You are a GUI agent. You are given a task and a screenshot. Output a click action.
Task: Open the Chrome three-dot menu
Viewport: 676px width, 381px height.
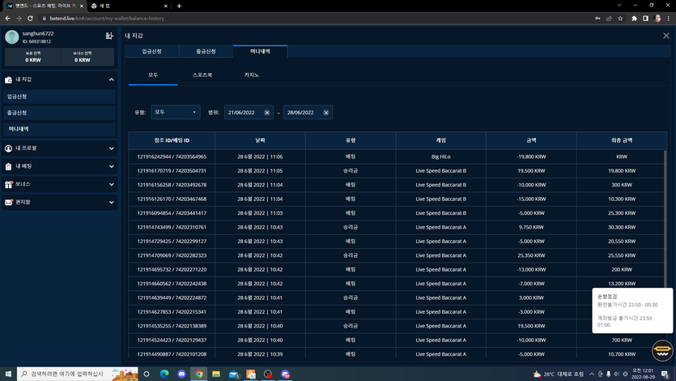click(668, 19)
